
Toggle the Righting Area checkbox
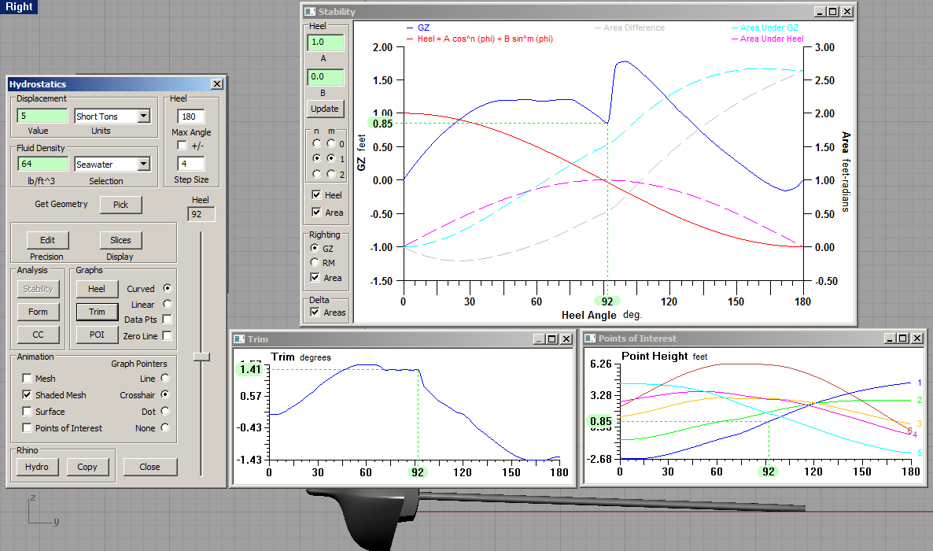(x=315, y=278)
